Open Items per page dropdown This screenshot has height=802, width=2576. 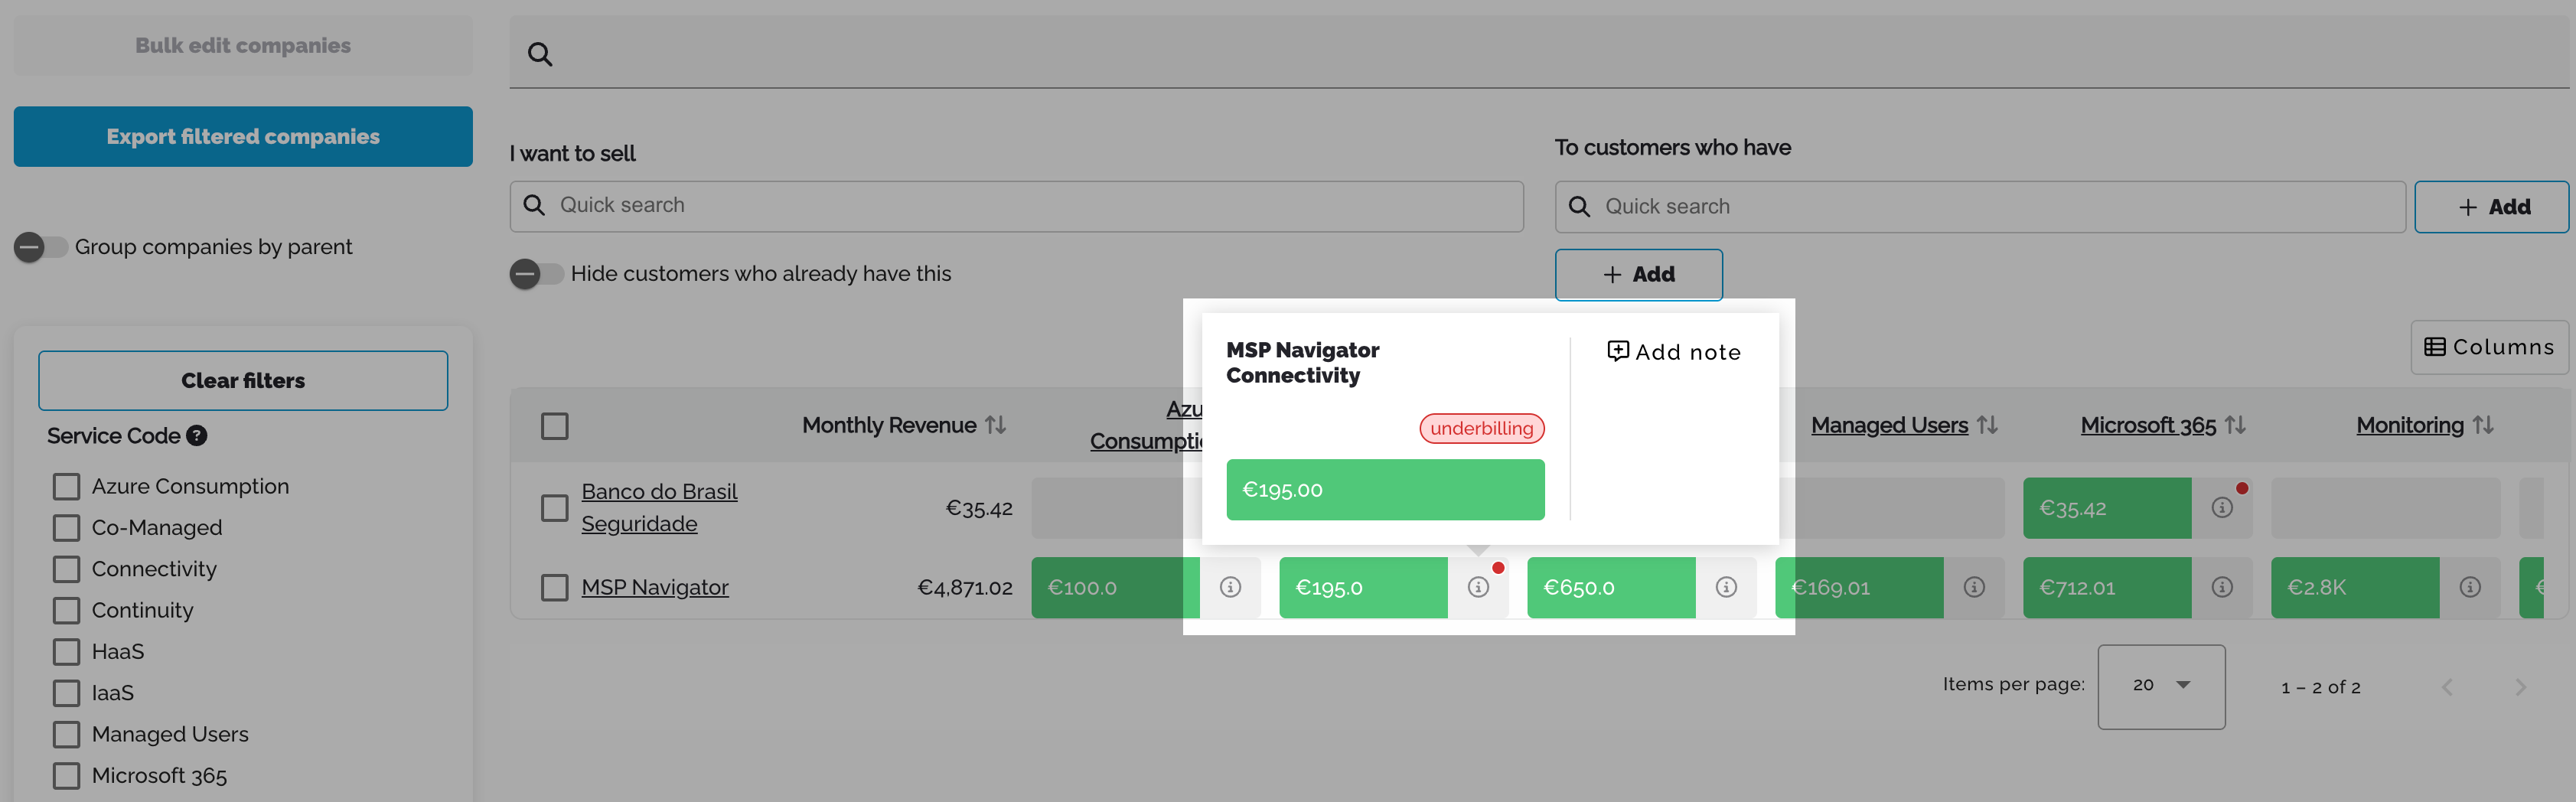2161,686
